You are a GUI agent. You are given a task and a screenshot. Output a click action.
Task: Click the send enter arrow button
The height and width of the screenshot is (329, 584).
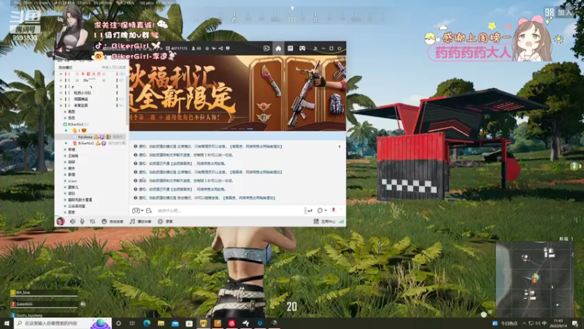coord(310,211)
